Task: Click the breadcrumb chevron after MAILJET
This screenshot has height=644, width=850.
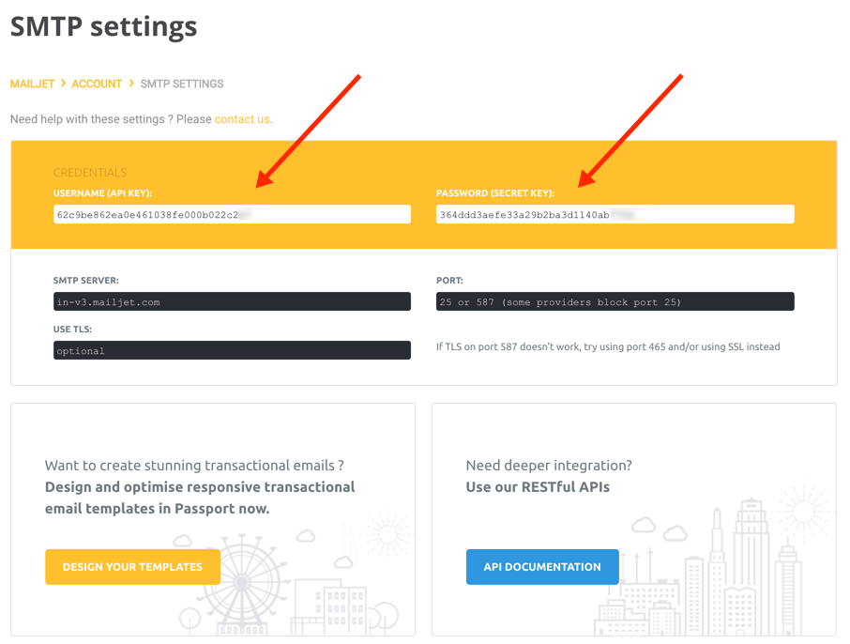Action: [64, 84]
